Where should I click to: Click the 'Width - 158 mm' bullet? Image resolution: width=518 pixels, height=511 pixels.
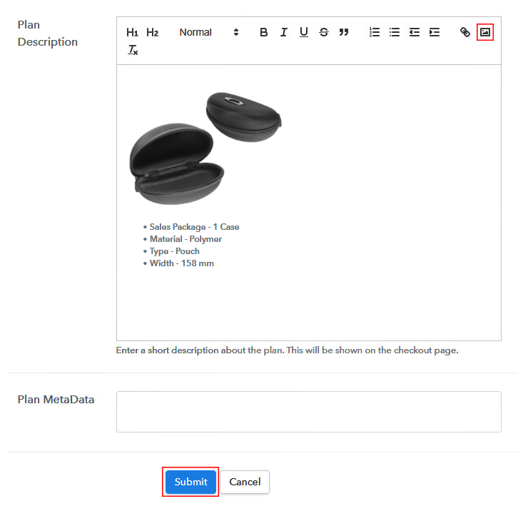click(x=182, y=263)
